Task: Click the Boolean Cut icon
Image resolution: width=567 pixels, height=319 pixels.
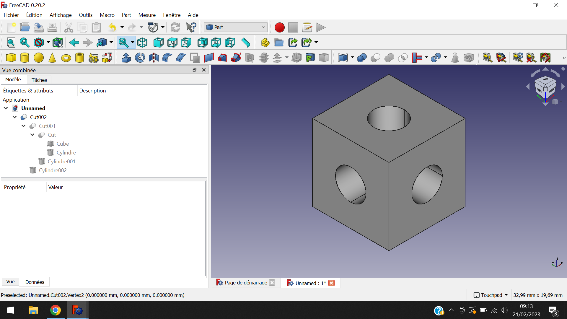Action: (x=375, y=58)
